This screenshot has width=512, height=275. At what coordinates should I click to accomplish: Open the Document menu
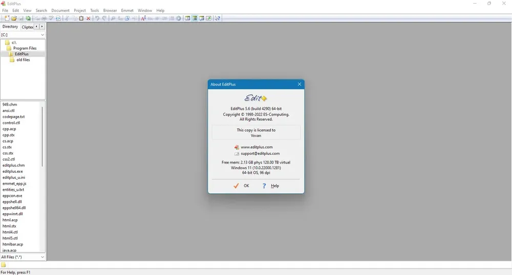tap(60, 10)
